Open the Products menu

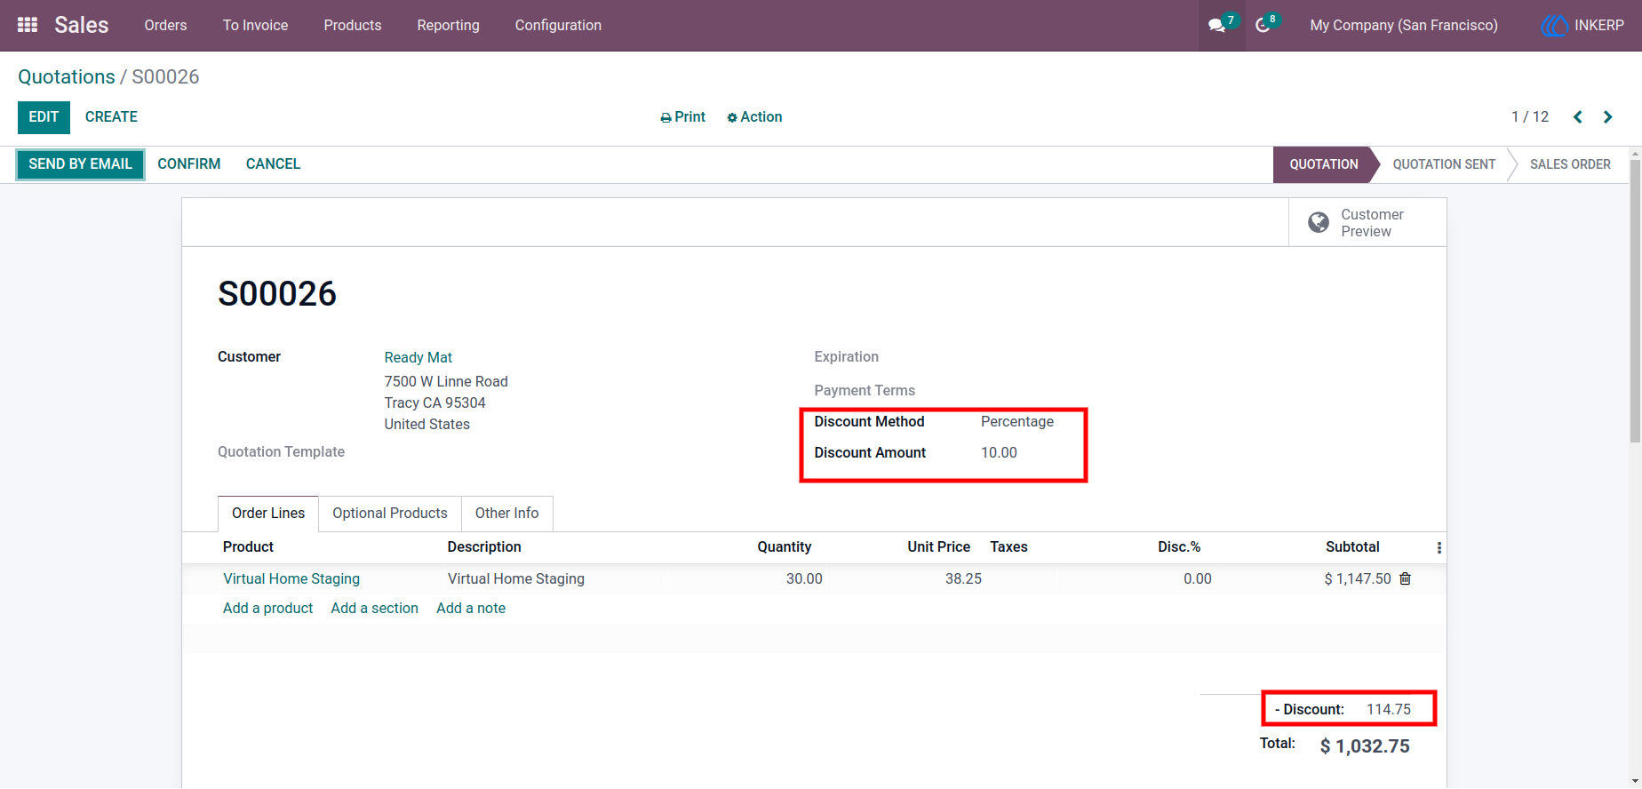click(353, 26)
